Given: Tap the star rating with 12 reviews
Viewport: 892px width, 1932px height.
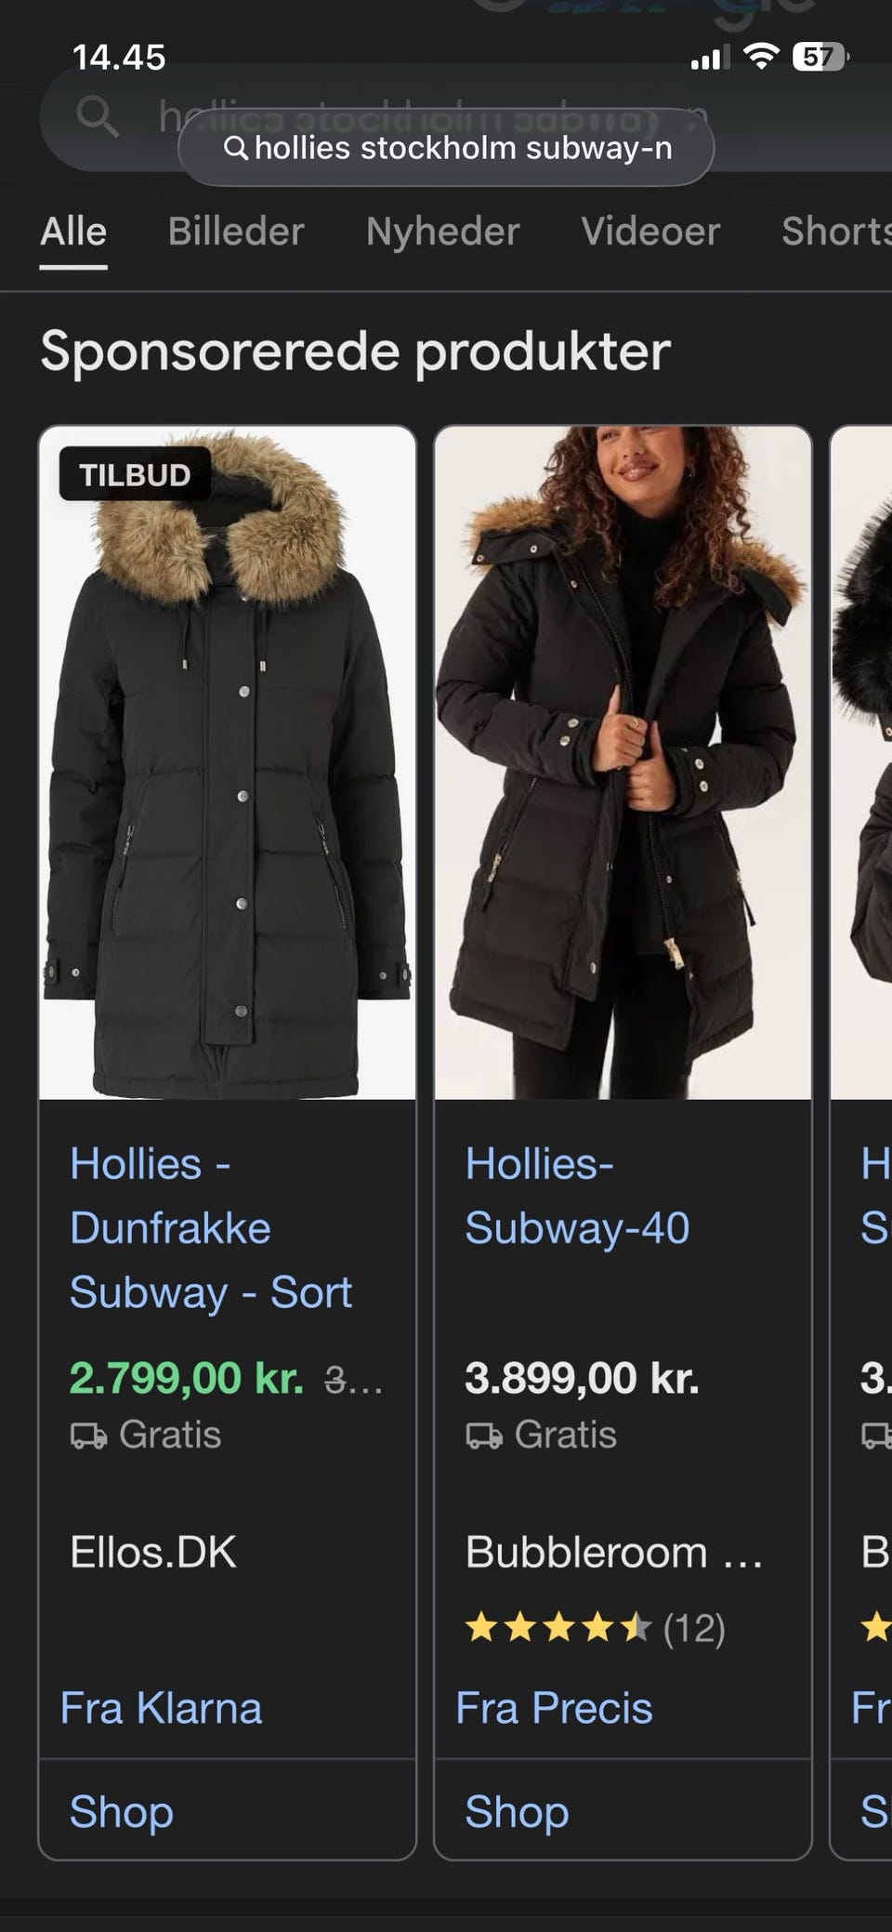Looking at the screenshot, I should pos(595,1628).
